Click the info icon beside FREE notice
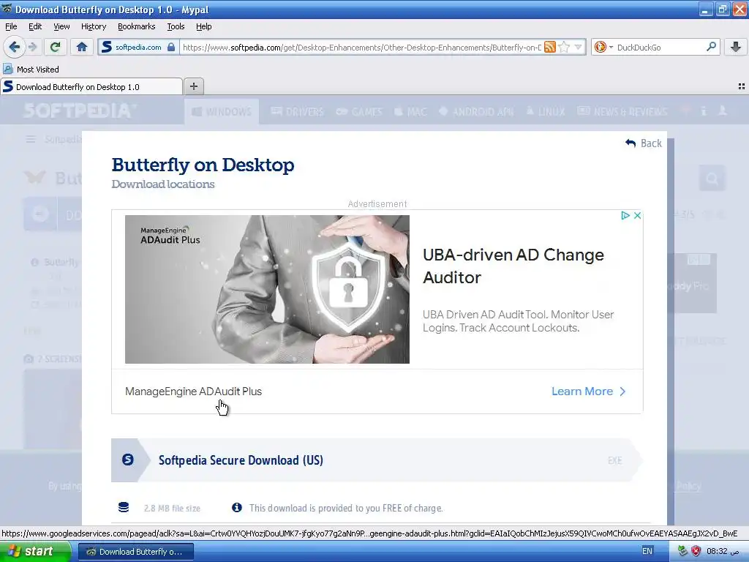 coord(237,508)
